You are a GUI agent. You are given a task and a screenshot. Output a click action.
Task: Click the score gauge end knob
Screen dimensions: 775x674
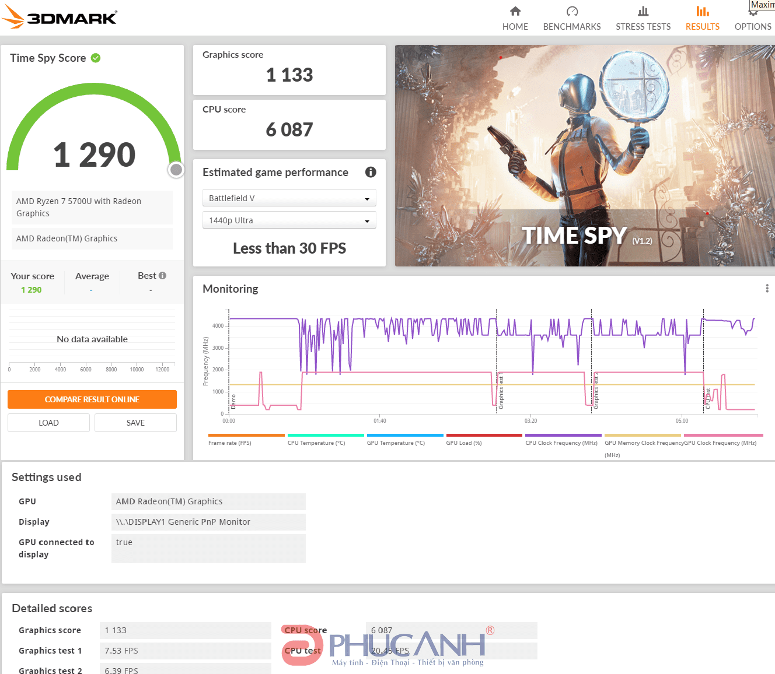click(176, 170)
